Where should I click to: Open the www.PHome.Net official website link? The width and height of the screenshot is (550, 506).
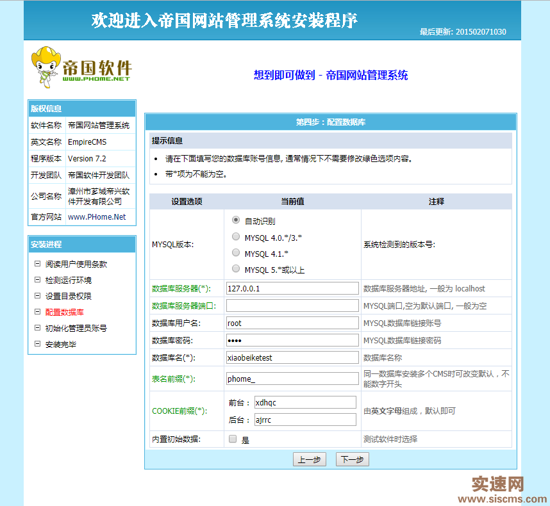pyautogui.click(x=97, y=217)
